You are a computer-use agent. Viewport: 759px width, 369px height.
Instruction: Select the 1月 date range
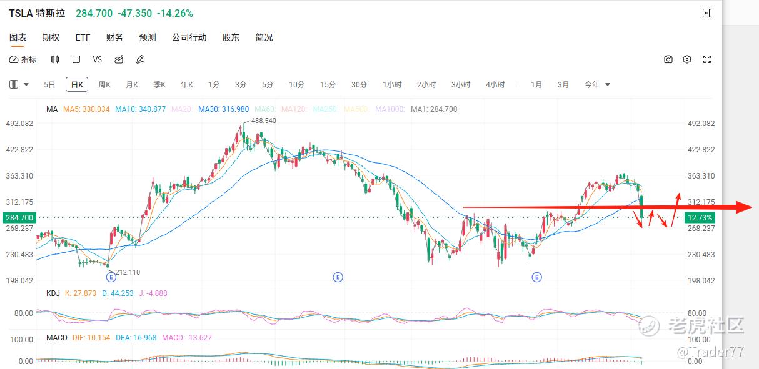click(536, 84)
